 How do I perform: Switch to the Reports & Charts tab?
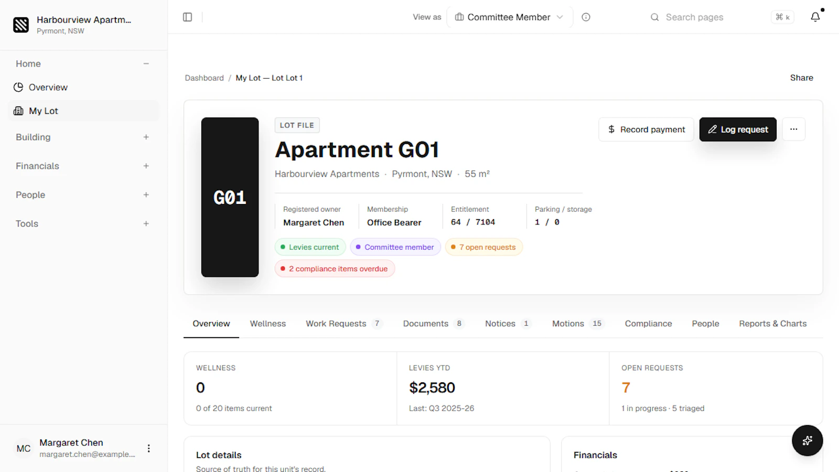click(773, 324)
